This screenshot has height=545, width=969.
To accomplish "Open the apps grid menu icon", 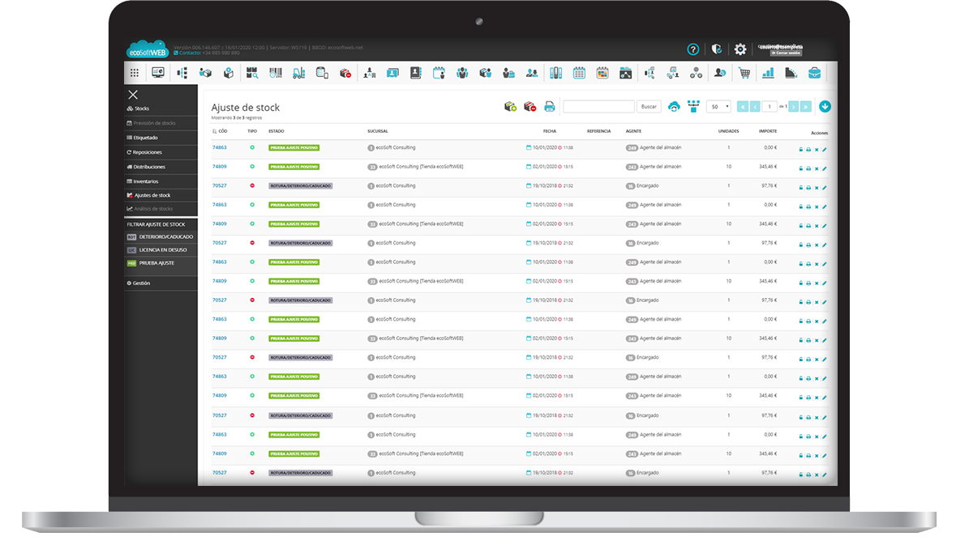I will (134, 73).
